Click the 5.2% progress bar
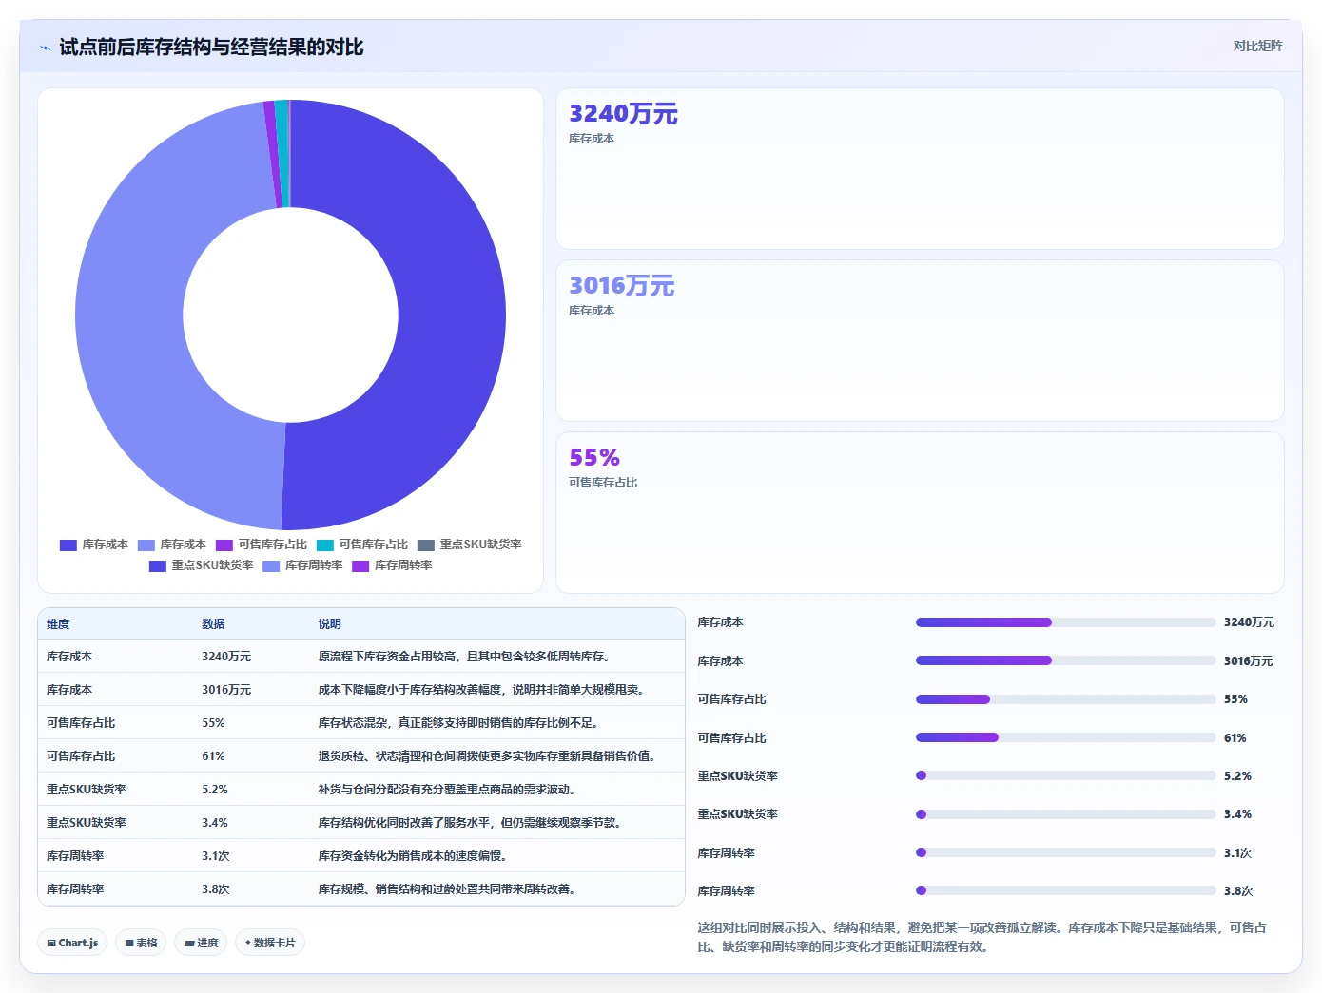 coord(1065,775)
